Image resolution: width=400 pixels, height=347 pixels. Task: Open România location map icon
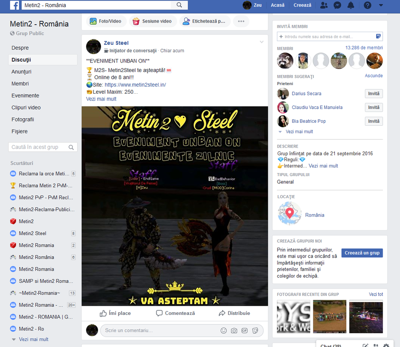point(289,213)
